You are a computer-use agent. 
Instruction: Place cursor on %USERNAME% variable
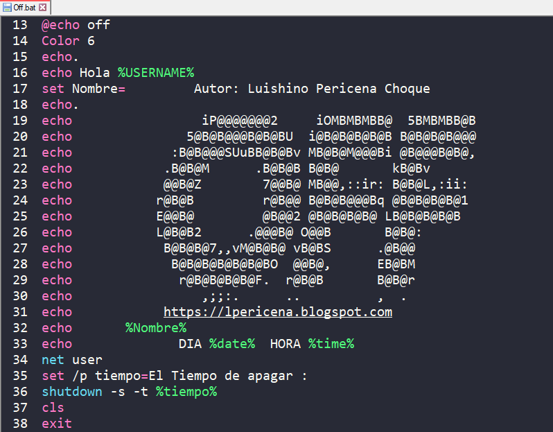click(x=155, y=73)
